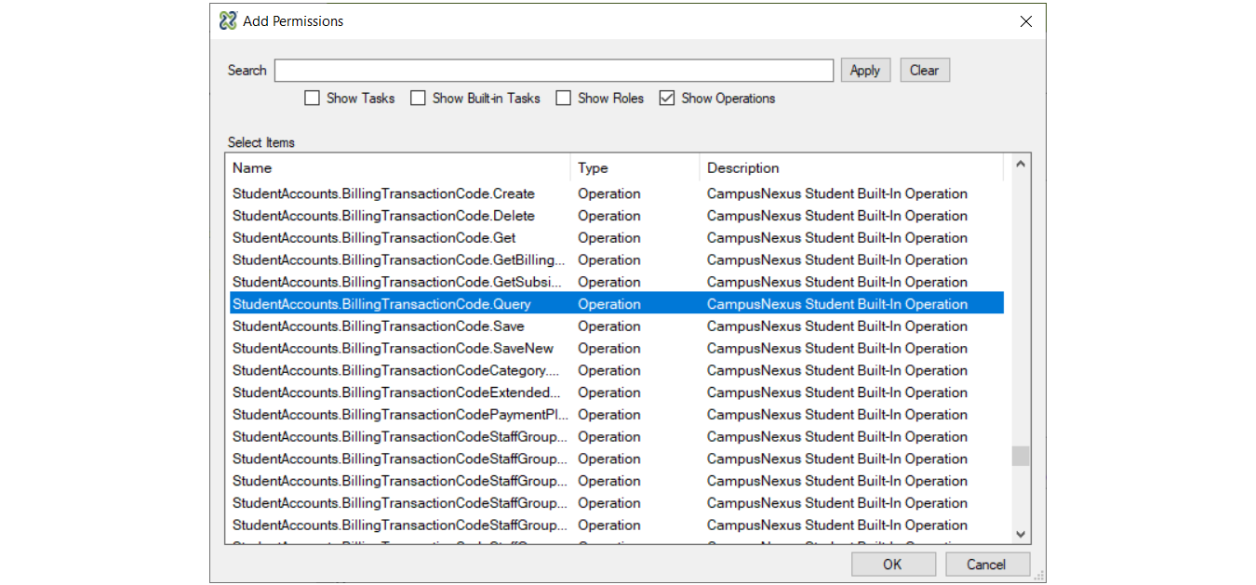
Task: Sort by the Description column header
Action: coord(851,167)
